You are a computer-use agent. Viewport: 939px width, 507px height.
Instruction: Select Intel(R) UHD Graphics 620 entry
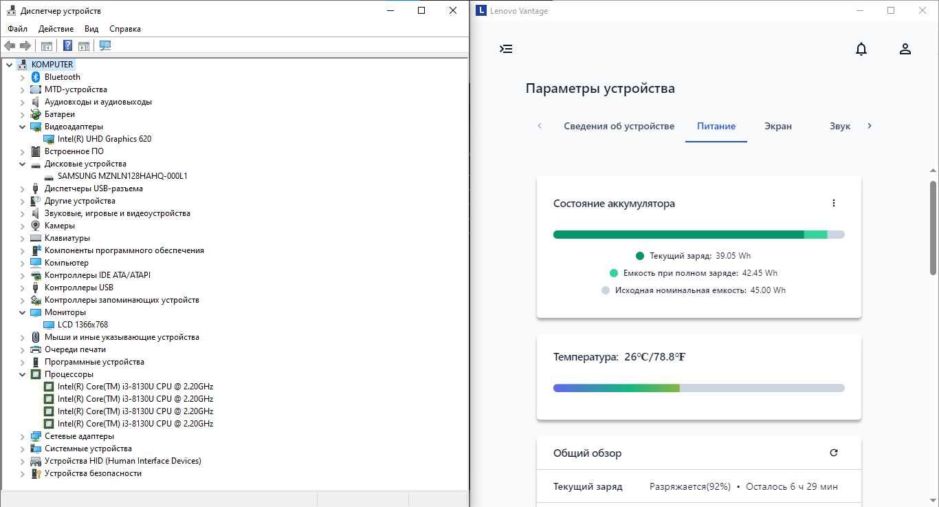104,139
